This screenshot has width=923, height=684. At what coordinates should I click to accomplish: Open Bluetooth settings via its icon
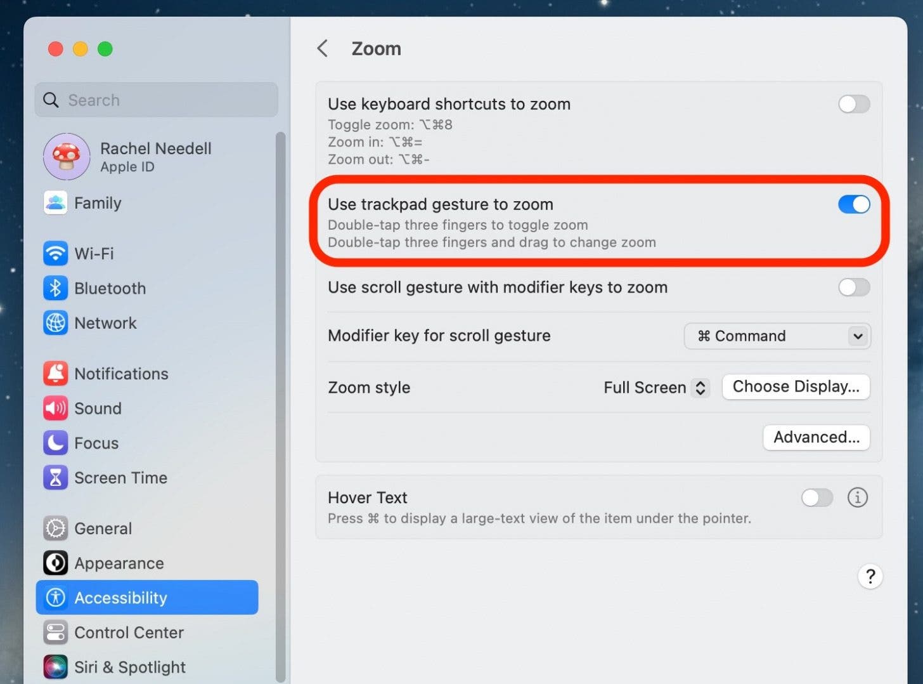click(56, 288)
